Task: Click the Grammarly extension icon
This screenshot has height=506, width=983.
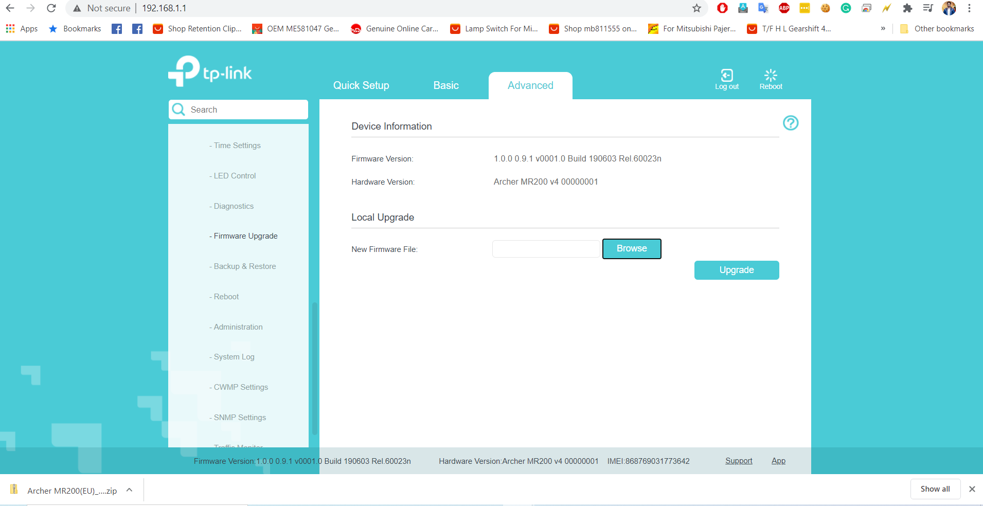Action: [846, 8]
